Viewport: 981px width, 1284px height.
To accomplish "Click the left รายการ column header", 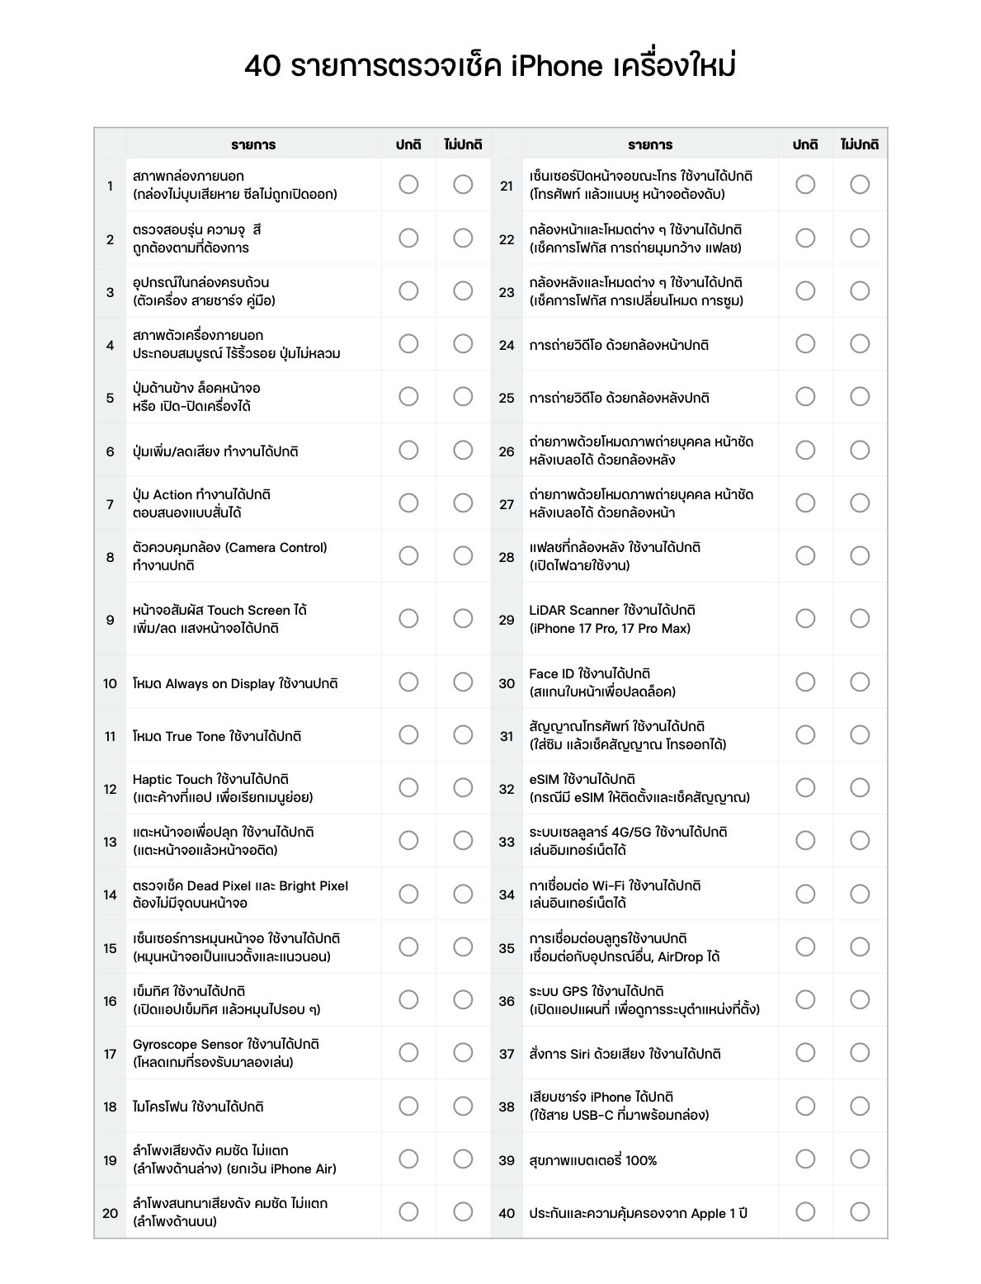I will [253, 144].
